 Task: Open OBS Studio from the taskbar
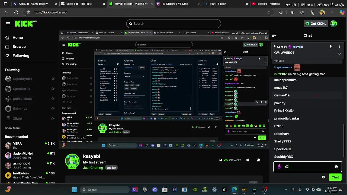[264, 190]
